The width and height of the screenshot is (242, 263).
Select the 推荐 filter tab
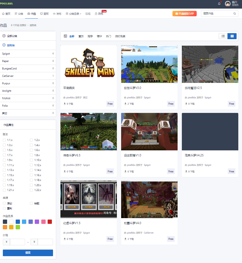tap(90, 36)
